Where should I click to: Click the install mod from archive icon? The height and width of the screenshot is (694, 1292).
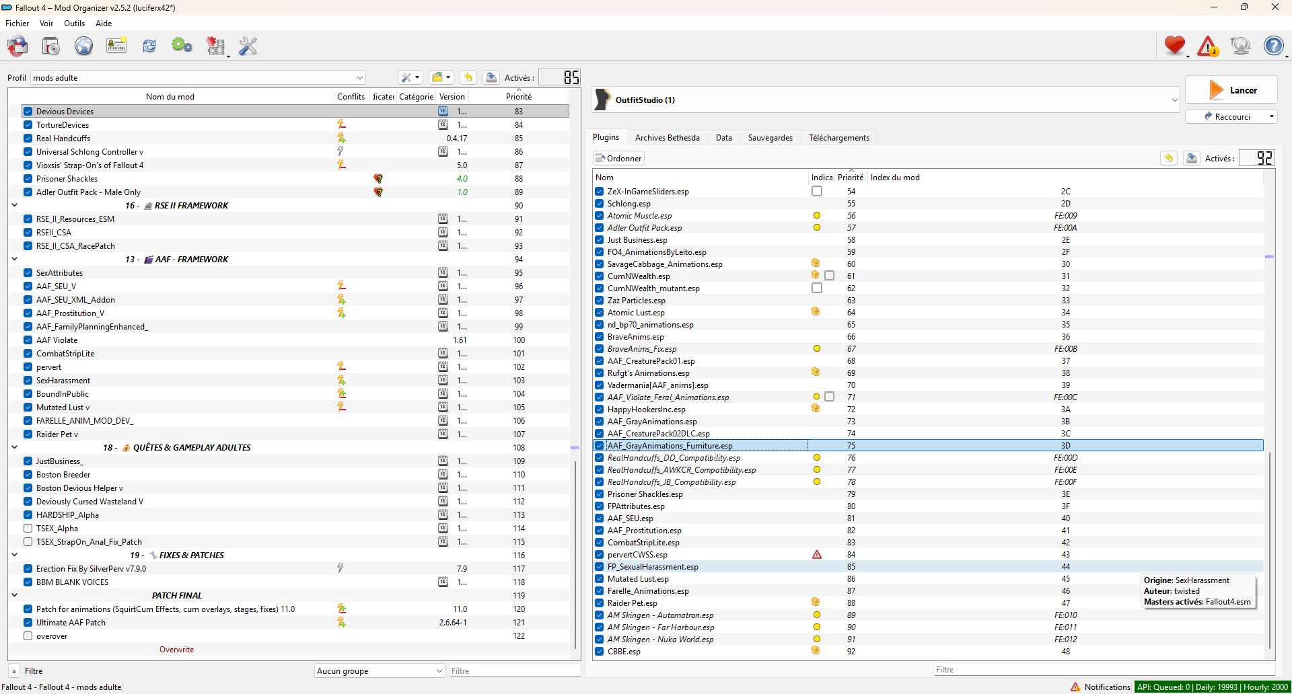click(x=51, y=46)
